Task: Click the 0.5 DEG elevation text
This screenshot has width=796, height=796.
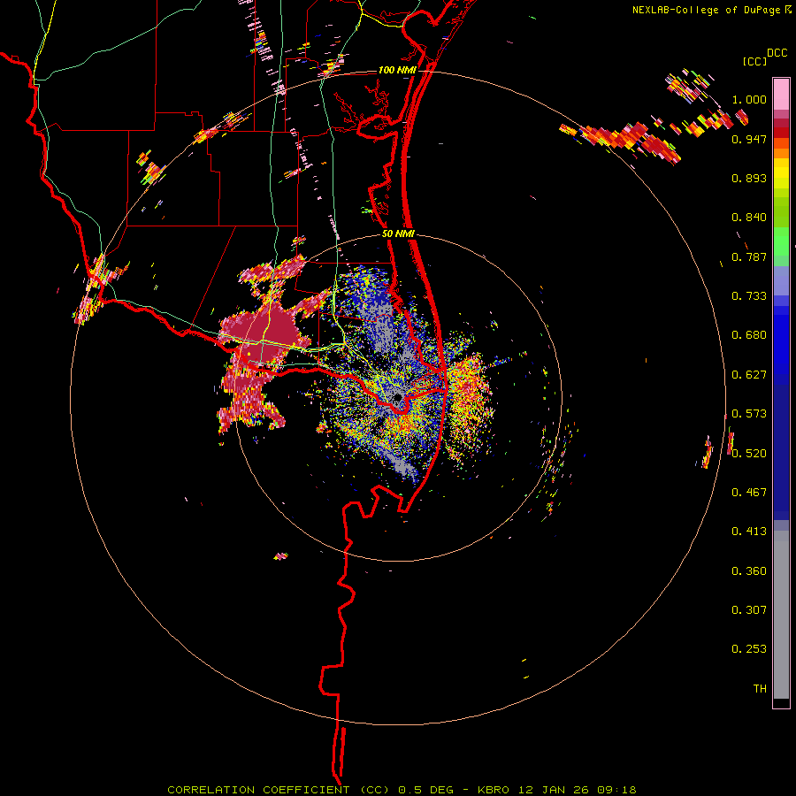Action: pos(426,790)
